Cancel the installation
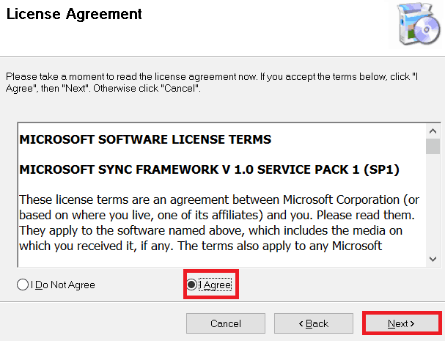 click(x=226, y=323)
